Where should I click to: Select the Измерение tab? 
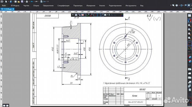pos(91,6)
